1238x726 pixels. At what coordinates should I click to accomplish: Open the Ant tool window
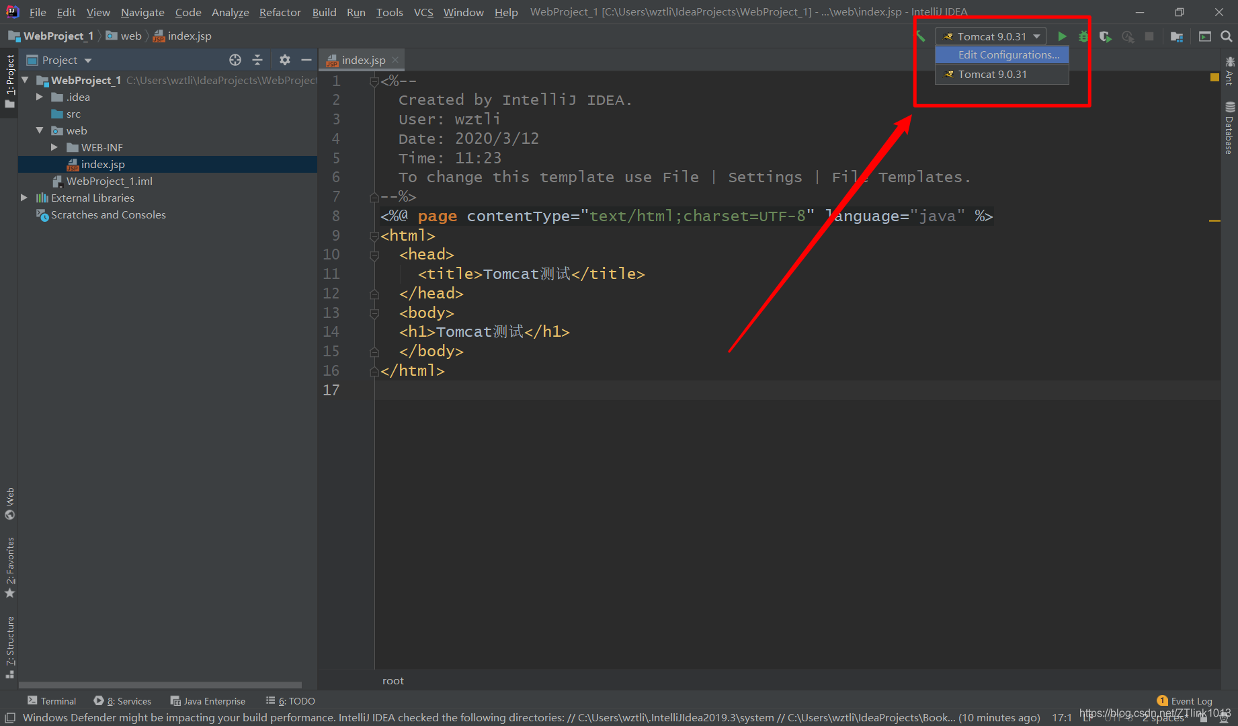pos(1229,71)
